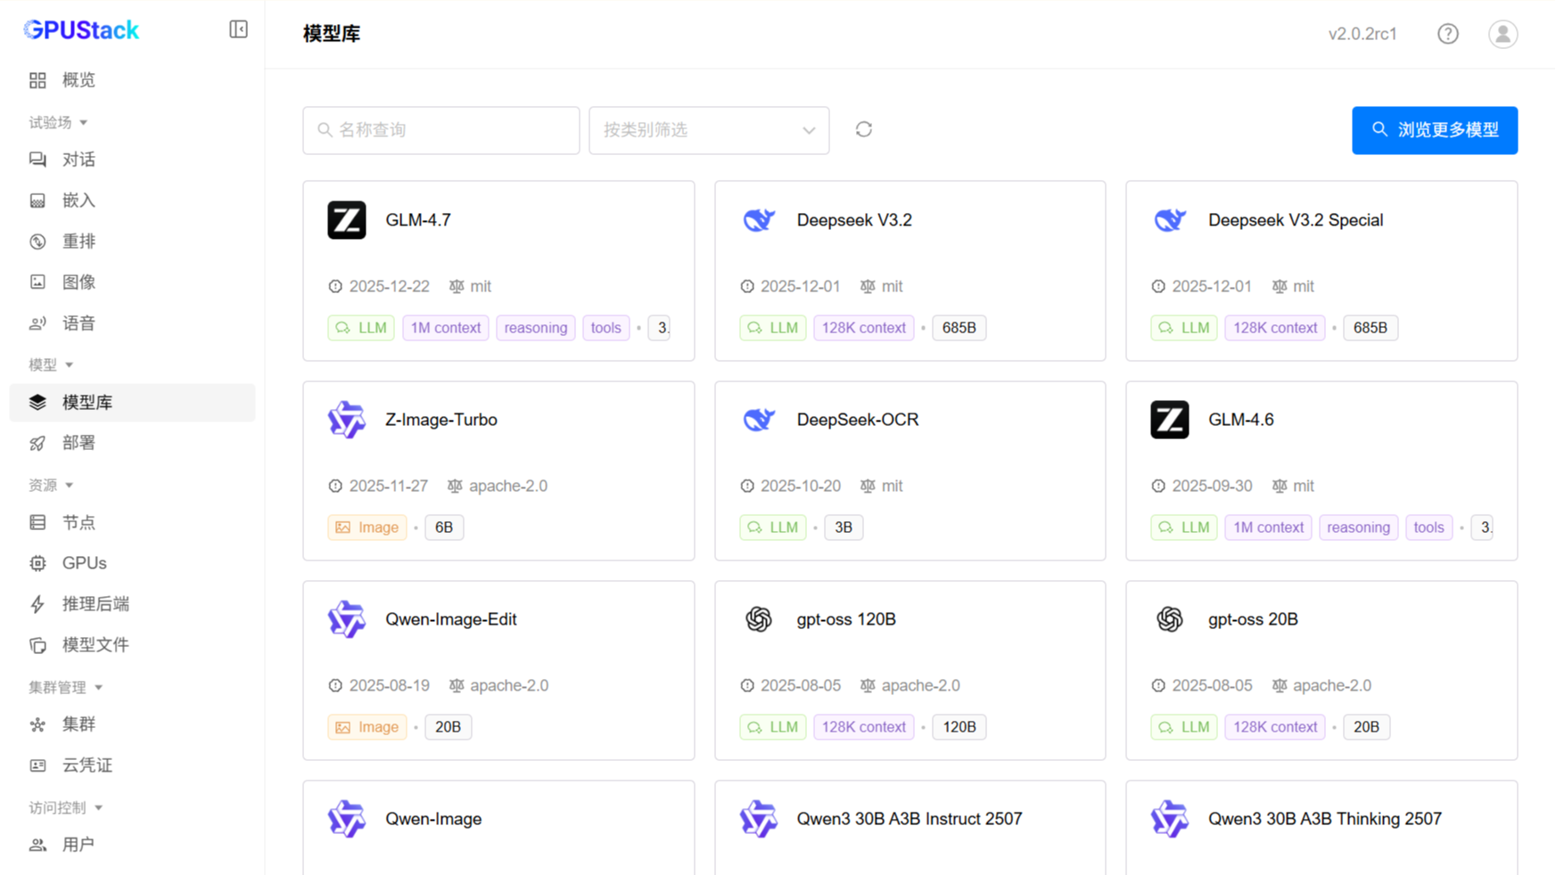
Task: Open the 概览 overview page
Action: point(132,80)
